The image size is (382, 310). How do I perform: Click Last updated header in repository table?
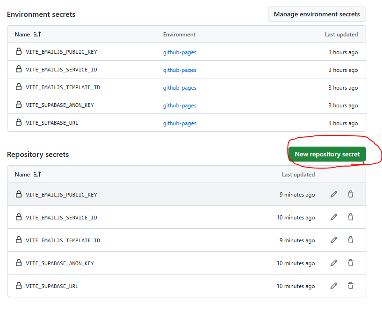[x=298, y=175]
